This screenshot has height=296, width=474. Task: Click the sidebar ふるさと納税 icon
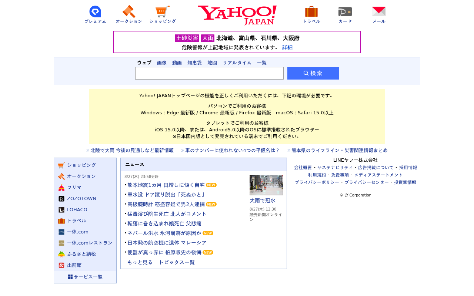coord(61,254)
